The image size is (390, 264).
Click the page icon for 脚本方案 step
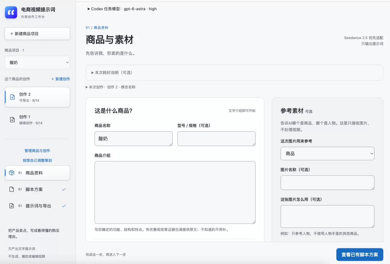coord(12,189)
